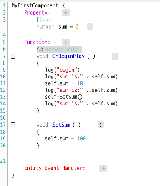
Task: Place cursor on self.sum = 10 line
Action: tap(64, 83)
